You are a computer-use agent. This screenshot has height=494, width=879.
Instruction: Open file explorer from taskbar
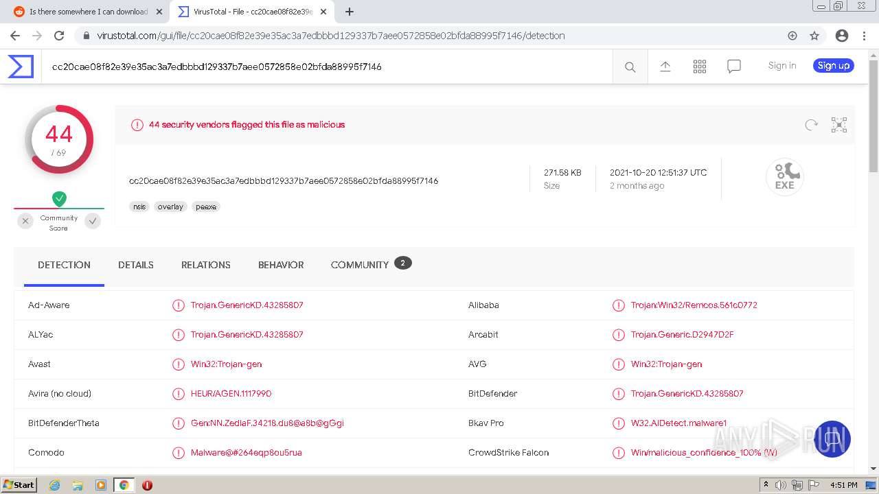coord(78,485)
